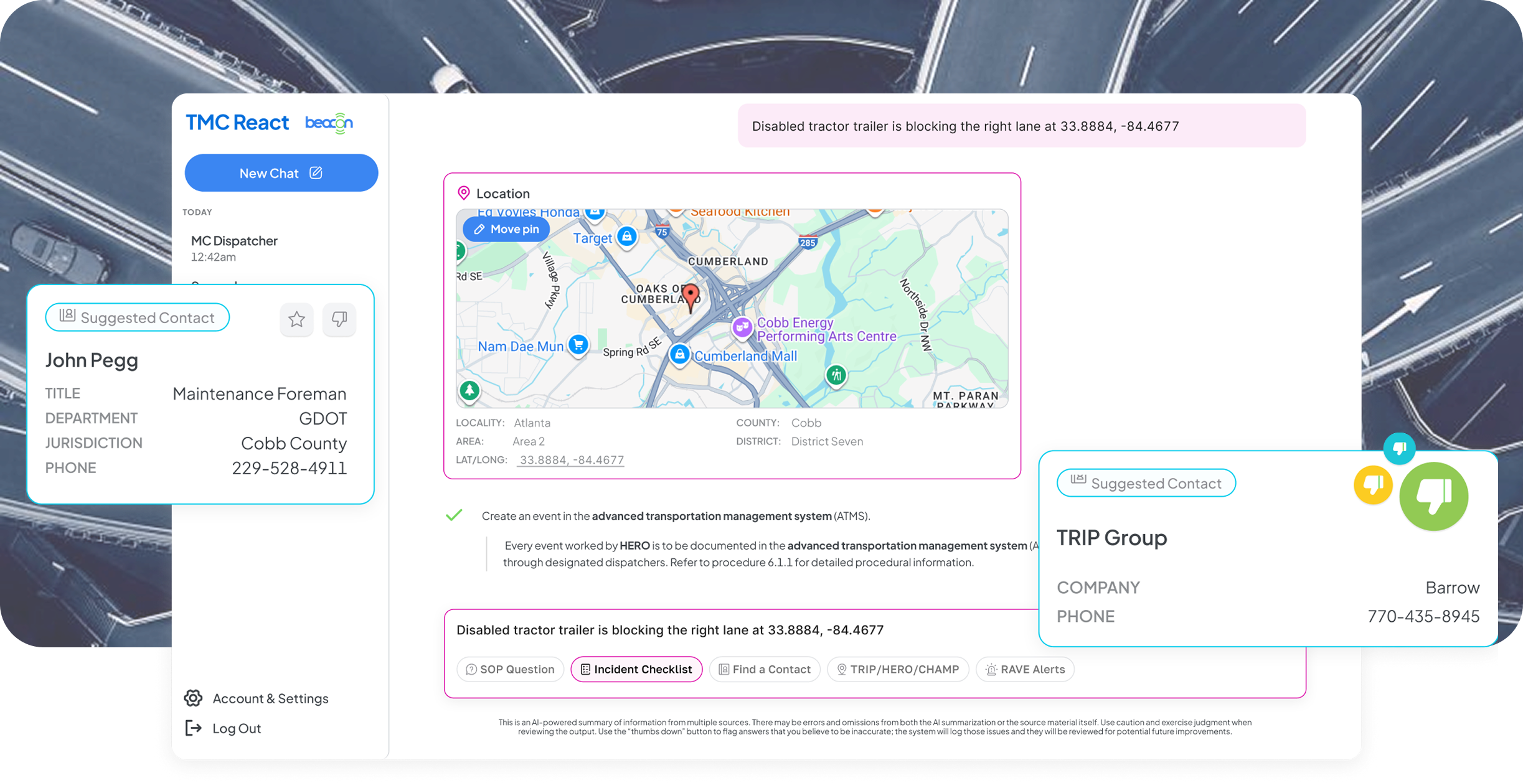Click the I-75 highway shield on map
Viewport: 1523px width, 783px height.
pyautogui.click(x=661, y=232)
